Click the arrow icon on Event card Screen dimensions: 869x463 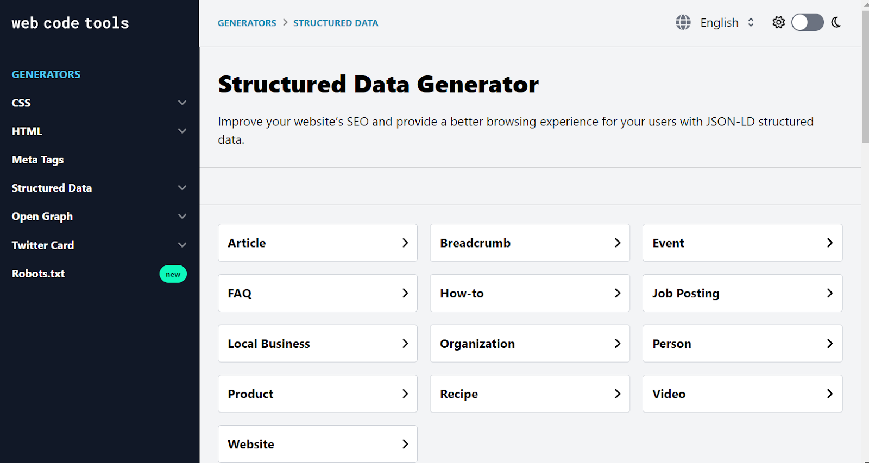[829, 243]
